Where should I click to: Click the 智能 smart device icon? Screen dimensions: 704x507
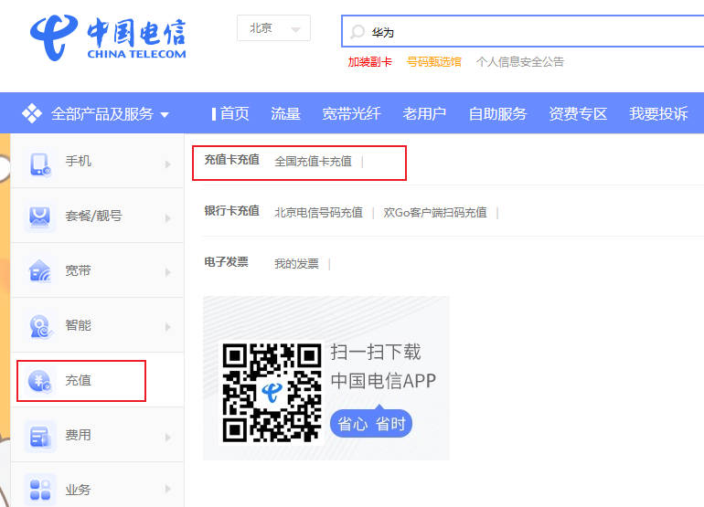point(40,326)
